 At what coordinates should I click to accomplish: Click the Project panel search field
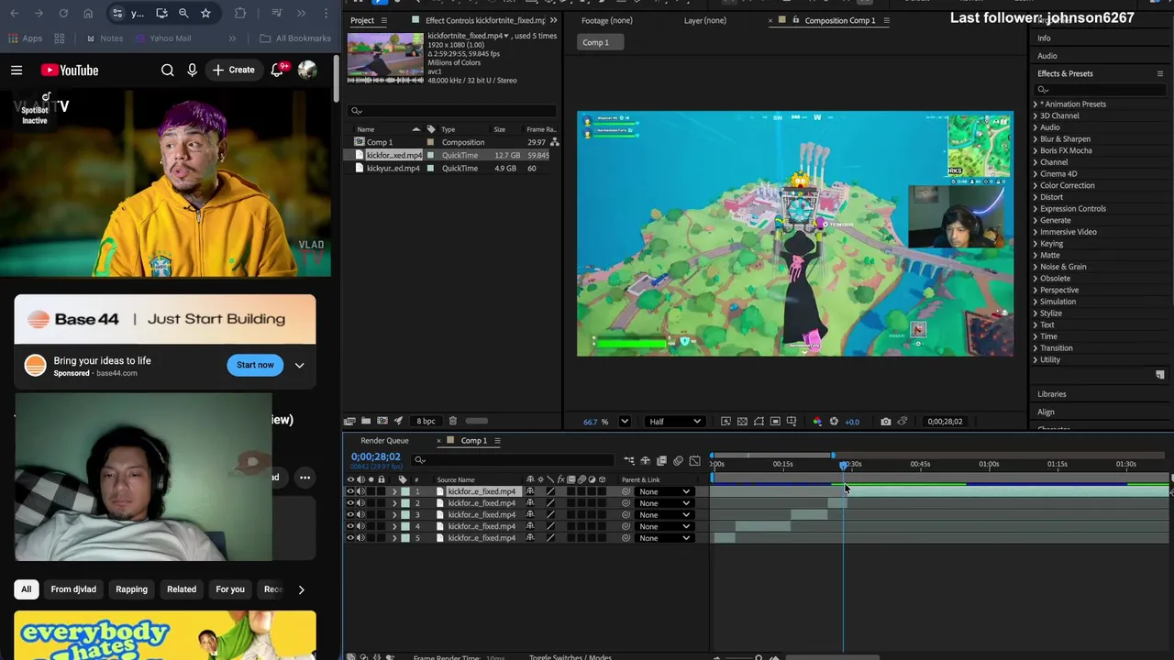click(453, 111)
